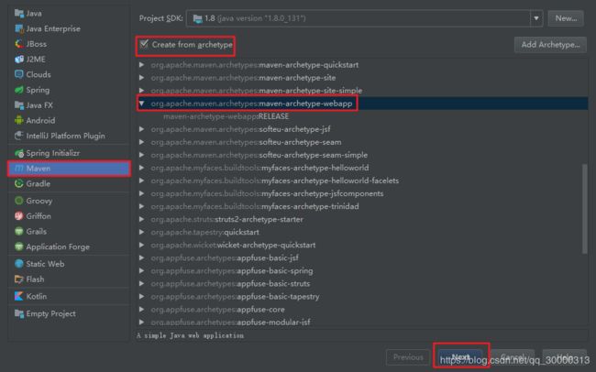Expand struts2-archetype-starter arrow
Screen dimensions: 596x372
(x=142, y=219)
